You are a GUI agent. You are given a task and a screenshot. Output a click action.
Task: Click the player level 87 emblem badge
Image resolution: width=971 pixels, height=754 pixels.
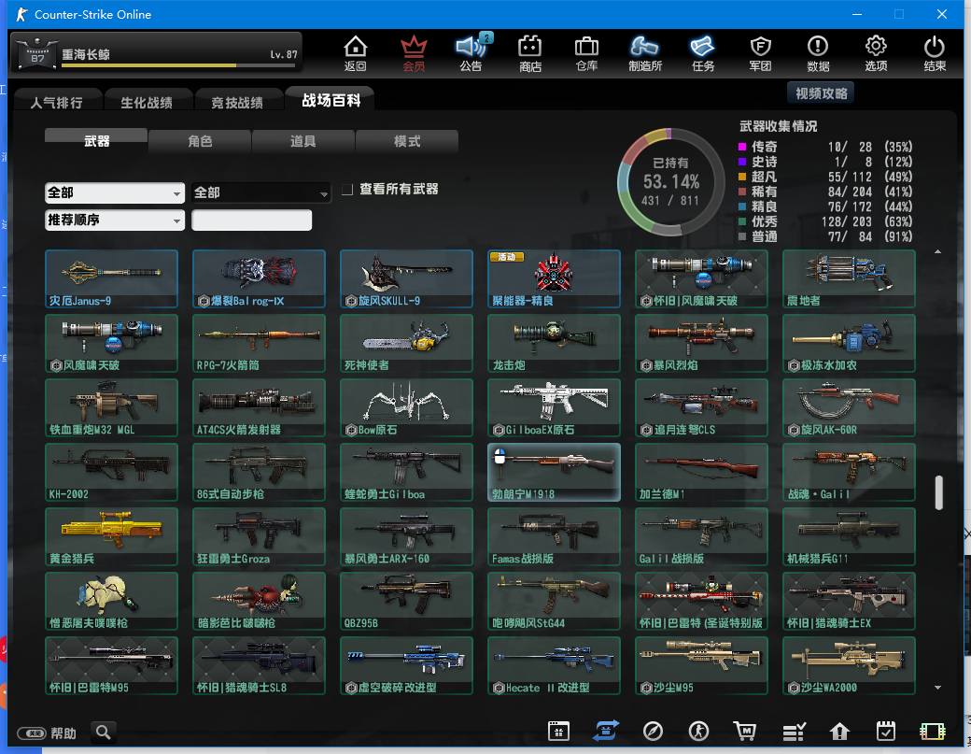[x=37, y=52]
